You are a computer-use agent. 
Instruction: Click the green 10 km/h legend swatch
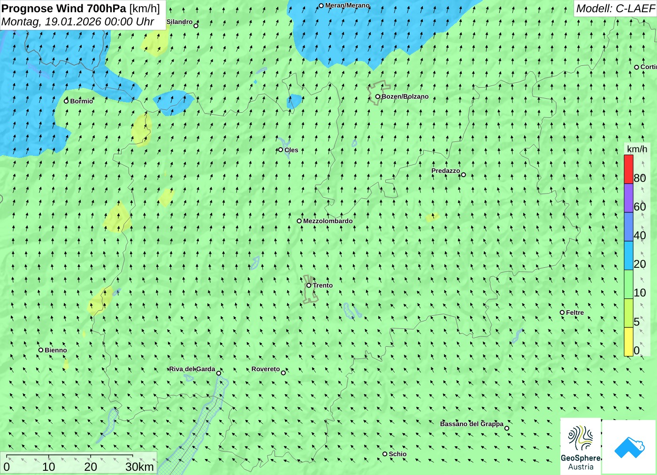628,284
